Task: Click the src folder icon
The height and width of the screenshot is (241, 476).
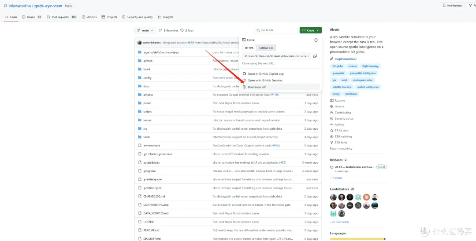Action: click(140, 129)
